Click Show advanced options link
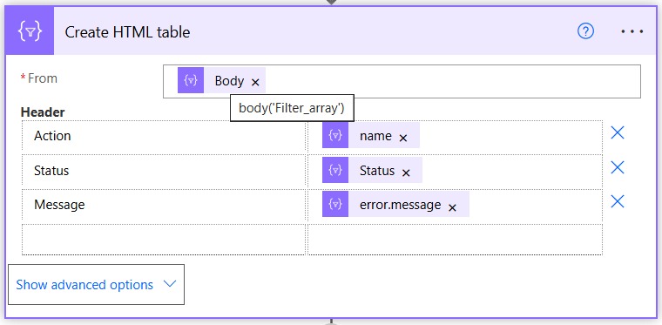The height and width of the screenshot is (325, 662). coord(84,284)
